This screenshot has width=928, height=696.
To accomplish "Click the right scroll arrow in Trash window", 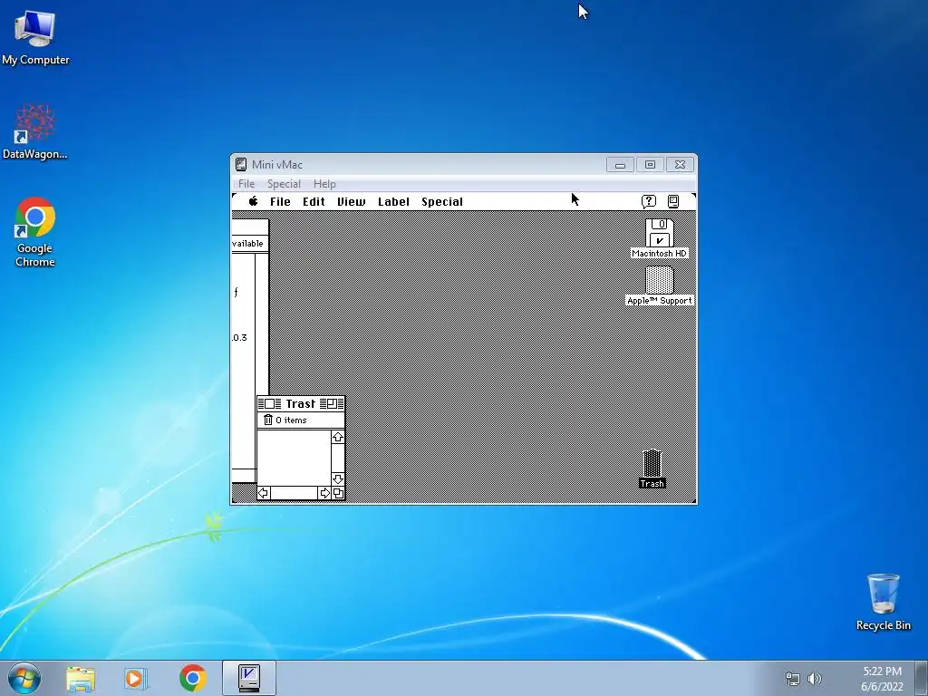I will click(x=324, y=493).
